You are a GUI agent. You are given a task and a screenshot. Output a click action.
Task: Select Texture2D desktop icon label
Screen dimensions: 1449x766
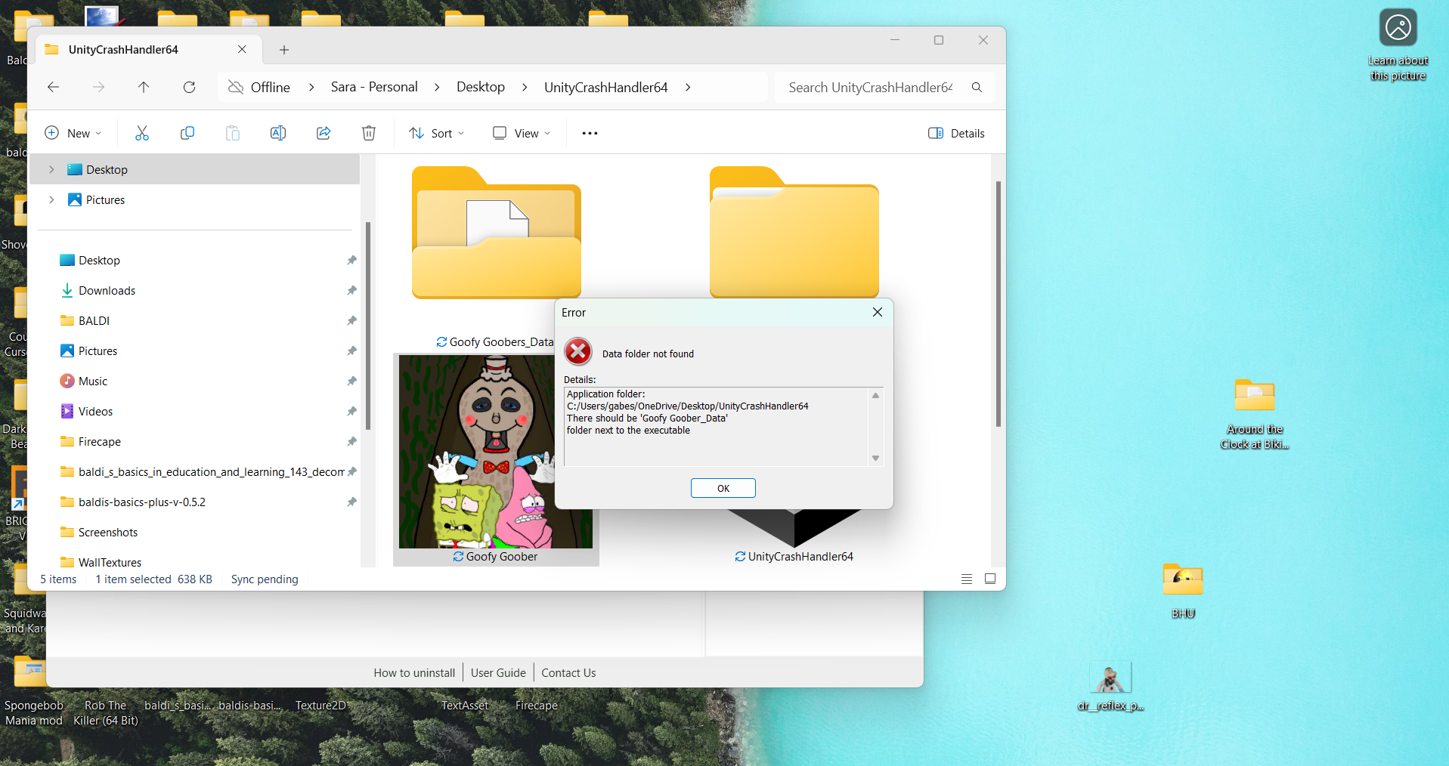coord(320,706)
